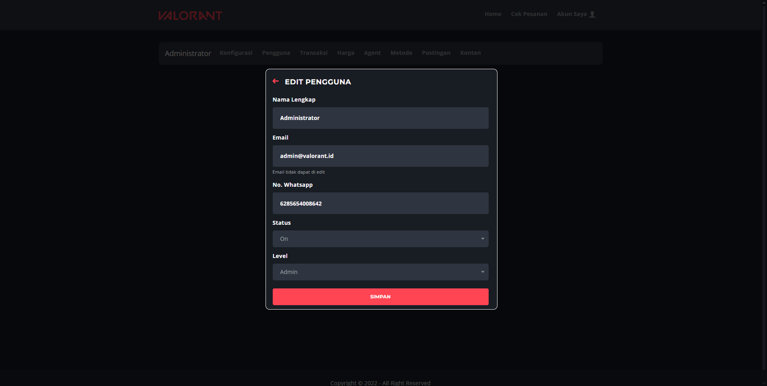Click the Email label above the email field

pos(280,138)
